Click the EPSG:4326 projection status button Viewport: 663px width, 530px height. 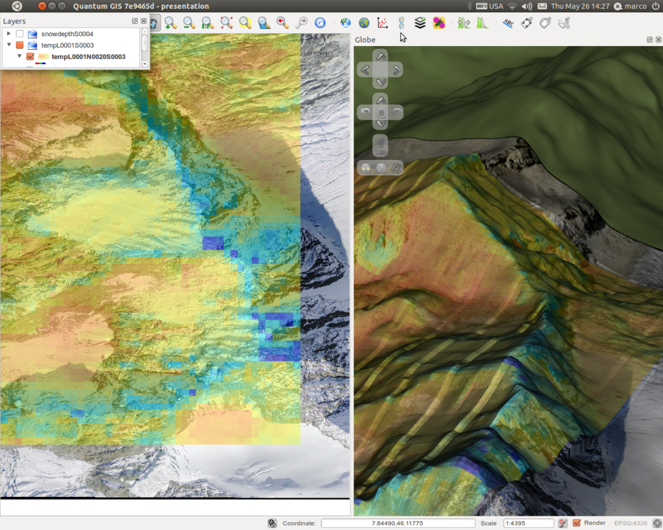click(x=631, y=524)
